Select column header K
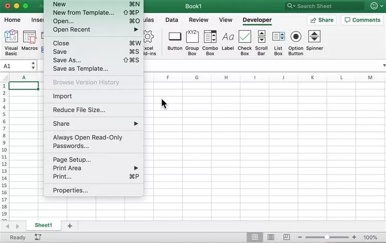386x243 pixels. 312,78
